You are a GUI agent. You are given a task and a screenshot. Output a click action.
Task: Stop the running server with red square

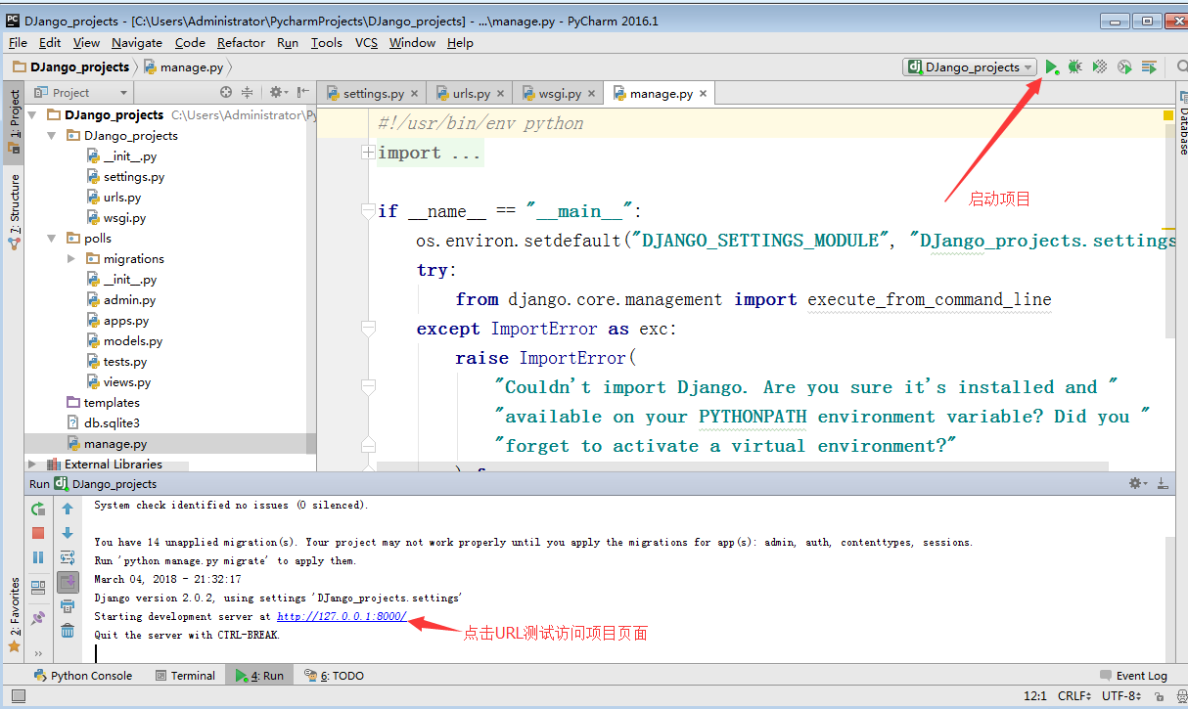point(38,533)
